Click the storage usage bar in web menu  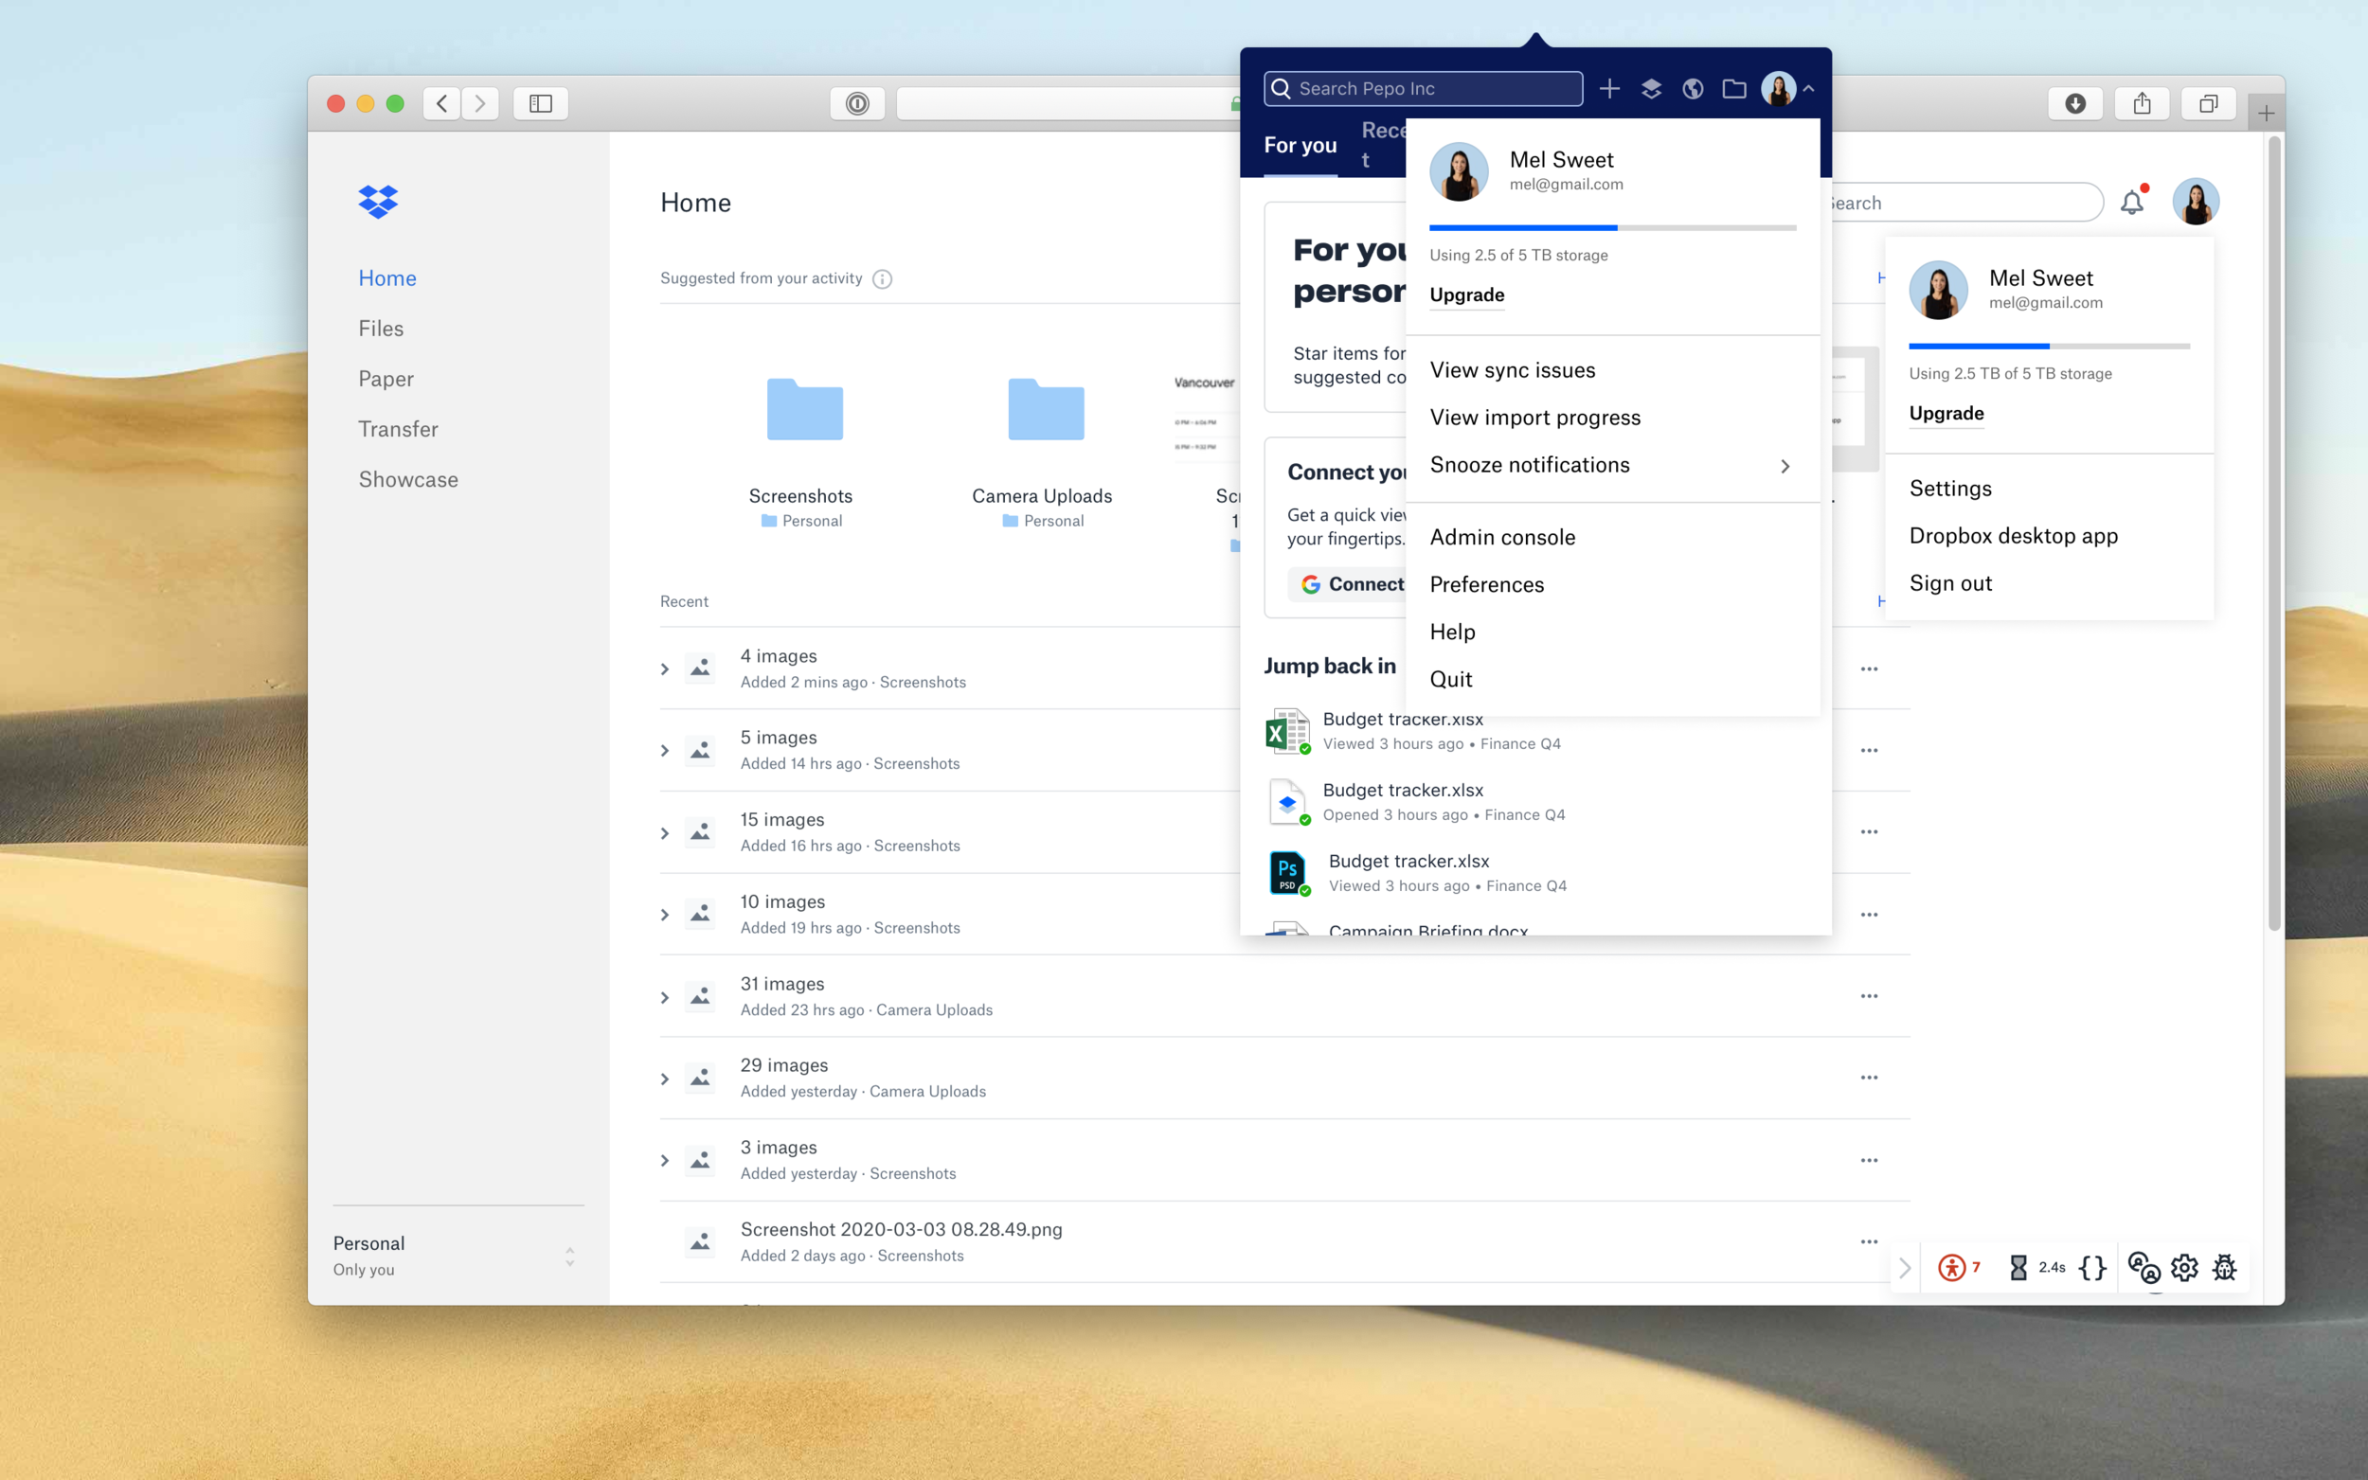(x=2048, y=347)
